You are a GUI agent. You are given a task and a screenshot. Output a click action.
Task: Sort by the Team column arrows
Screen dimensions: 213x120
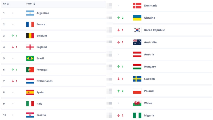pyautogui.click(x=34, y=4)
